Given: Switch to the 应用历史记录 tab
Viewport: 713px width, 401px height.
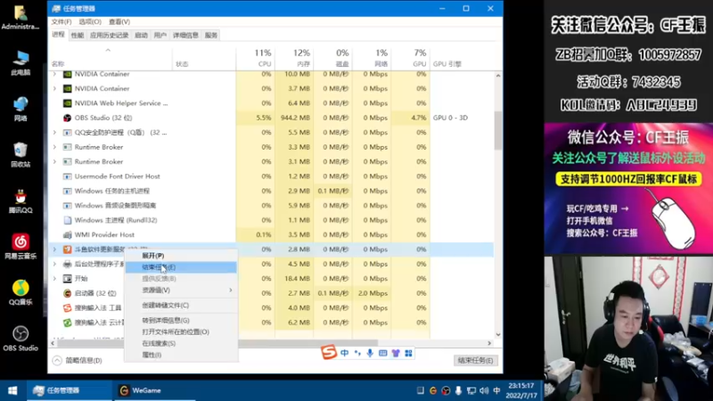Looking at the screenshot, I should pos(109,35).
